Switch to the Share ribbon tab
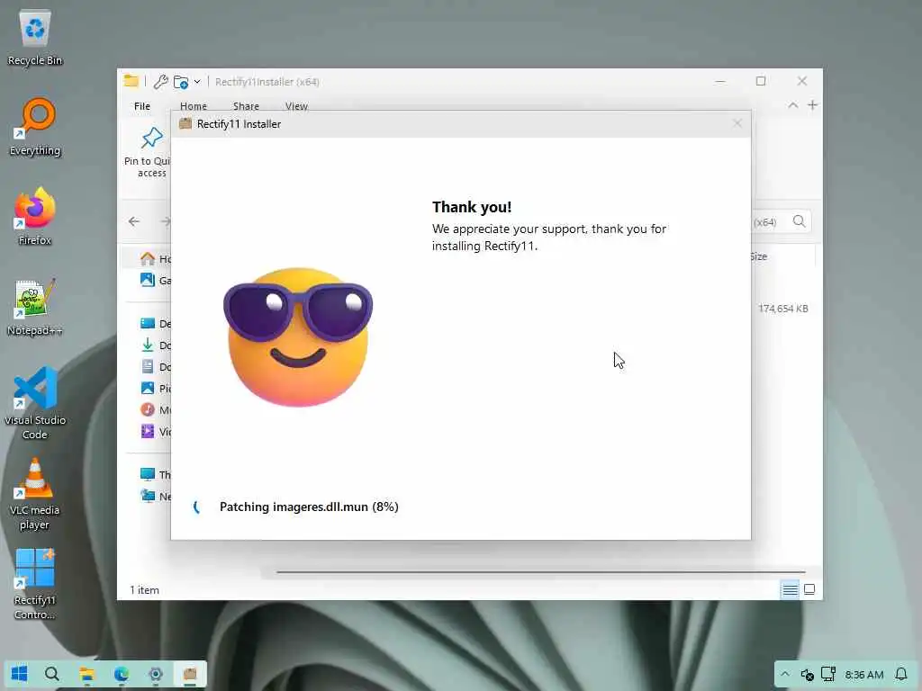This screenshot has width=922, height=691. pos(246,106)
